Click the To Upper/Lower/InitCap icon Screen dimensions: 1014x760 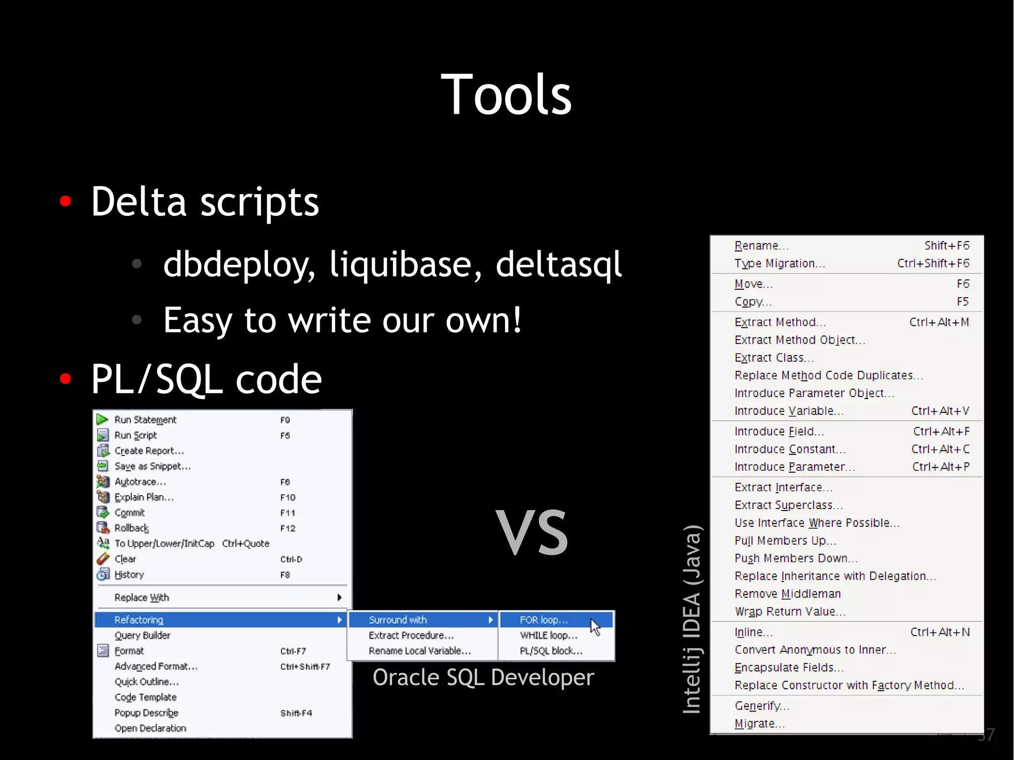click(102, 543)
